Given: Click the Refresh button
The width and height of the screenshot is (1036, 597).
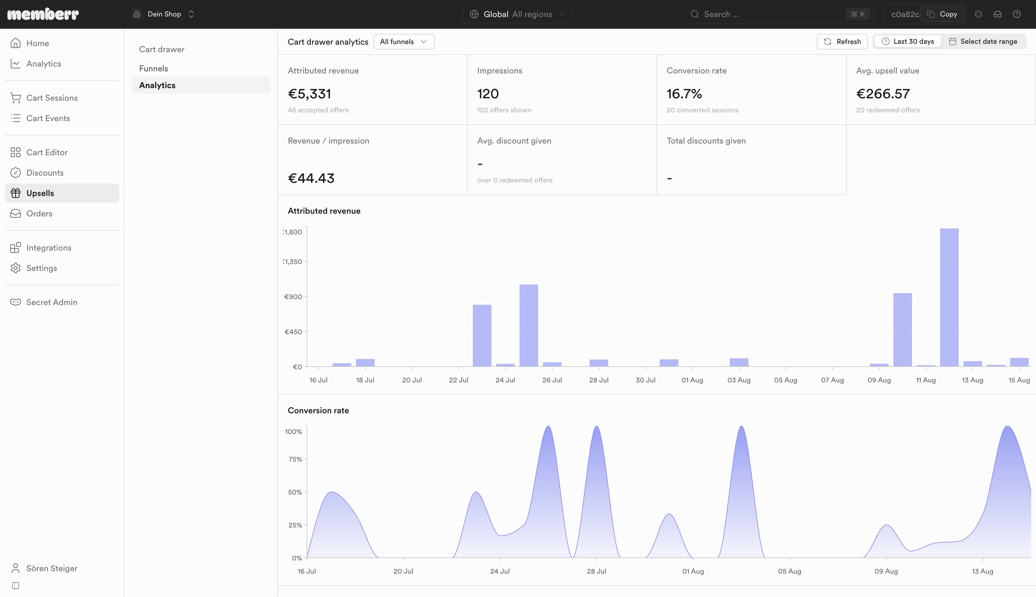Looking at the screenshot, I should (842, 42).
